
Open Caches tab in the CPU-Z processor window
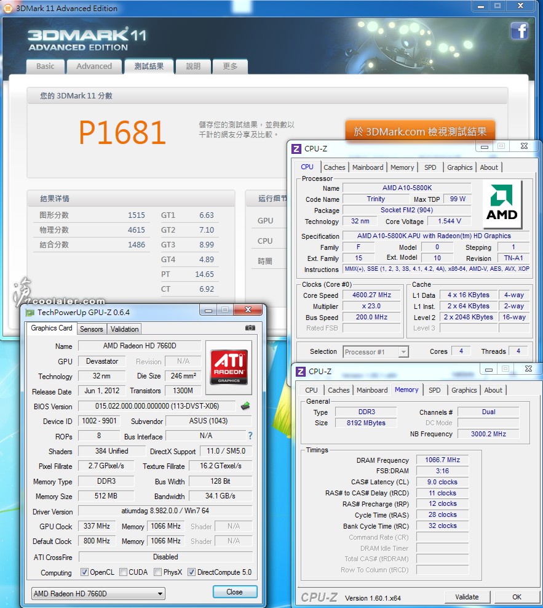click(334, 167)
